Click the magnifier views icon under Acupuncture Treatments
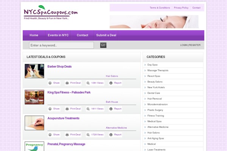 (x=88, y=135)
